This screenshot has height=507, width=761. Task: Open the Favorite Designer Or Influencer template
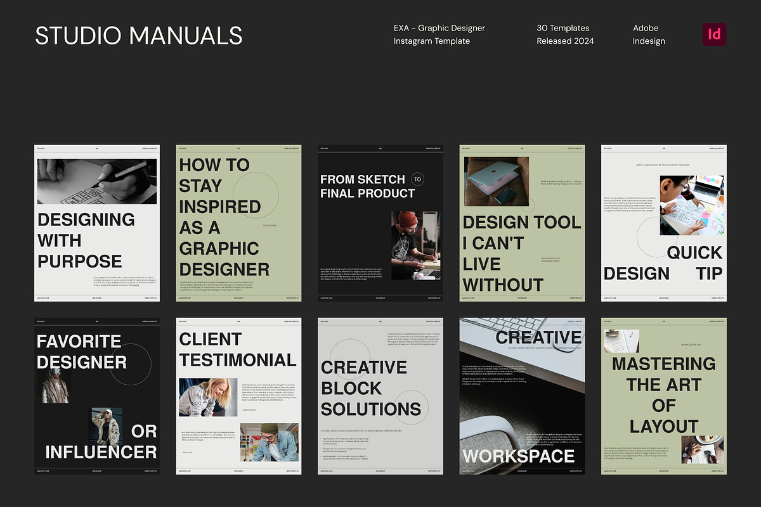click(96, 397)
